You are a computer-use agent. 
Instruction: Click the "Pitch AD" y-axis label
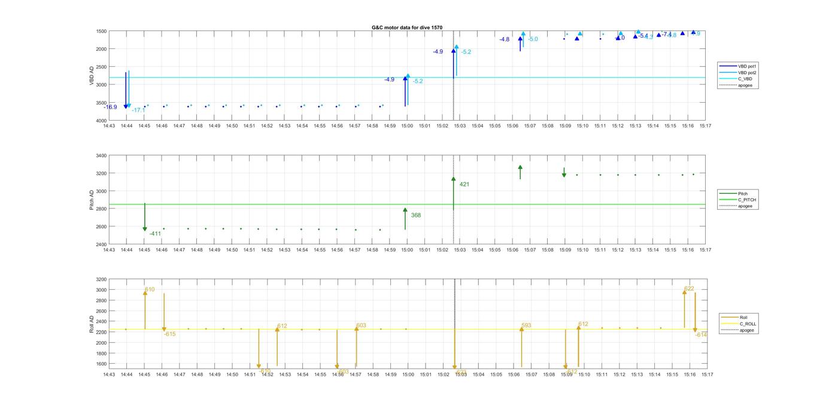pos(92,200)
